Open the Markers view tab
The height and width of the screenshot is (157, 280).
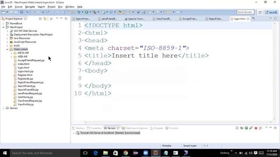click(78, 128)
